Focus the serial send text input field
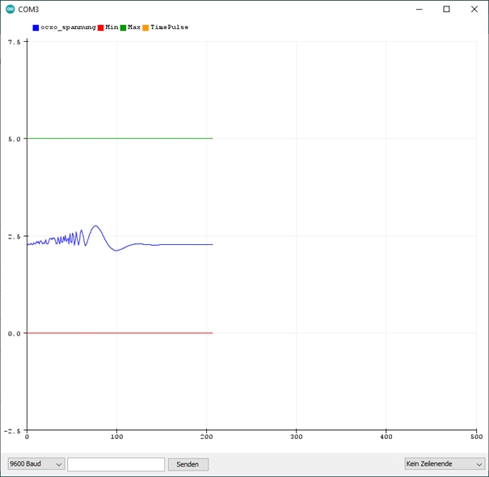This screenshot has height=477, width=489. click(116, 464)
